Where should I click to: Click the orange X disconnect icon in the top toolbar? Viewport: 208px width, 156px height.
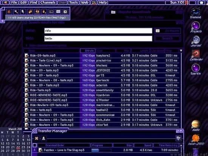(x=9, y=12)
